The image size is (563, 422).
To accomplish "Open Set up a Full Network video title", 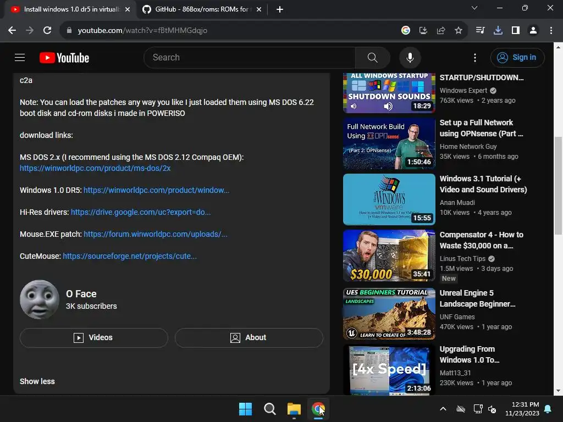I will click(481, 128).
